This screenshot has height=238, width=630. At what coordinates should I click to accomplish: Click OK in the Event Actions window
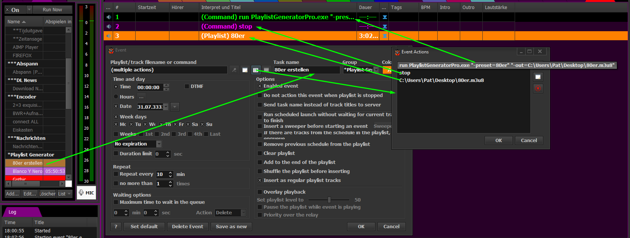pyautogui.click(x=499, y=141)
